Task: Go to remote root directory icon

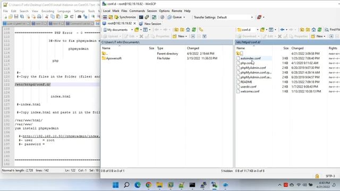Action: tap(308, 30)
